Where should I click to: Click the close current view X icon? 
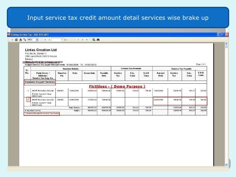click(x=12, y=40)
